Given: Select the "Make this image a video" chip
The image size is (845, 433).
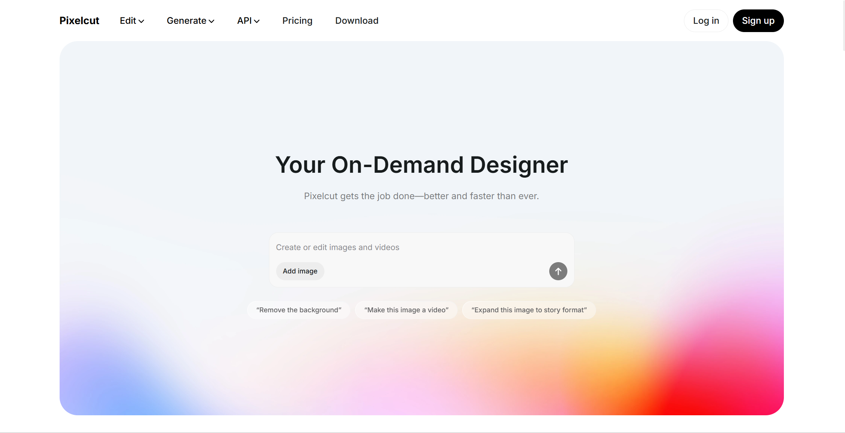Looking at the screenshot, I should [406, 310].
